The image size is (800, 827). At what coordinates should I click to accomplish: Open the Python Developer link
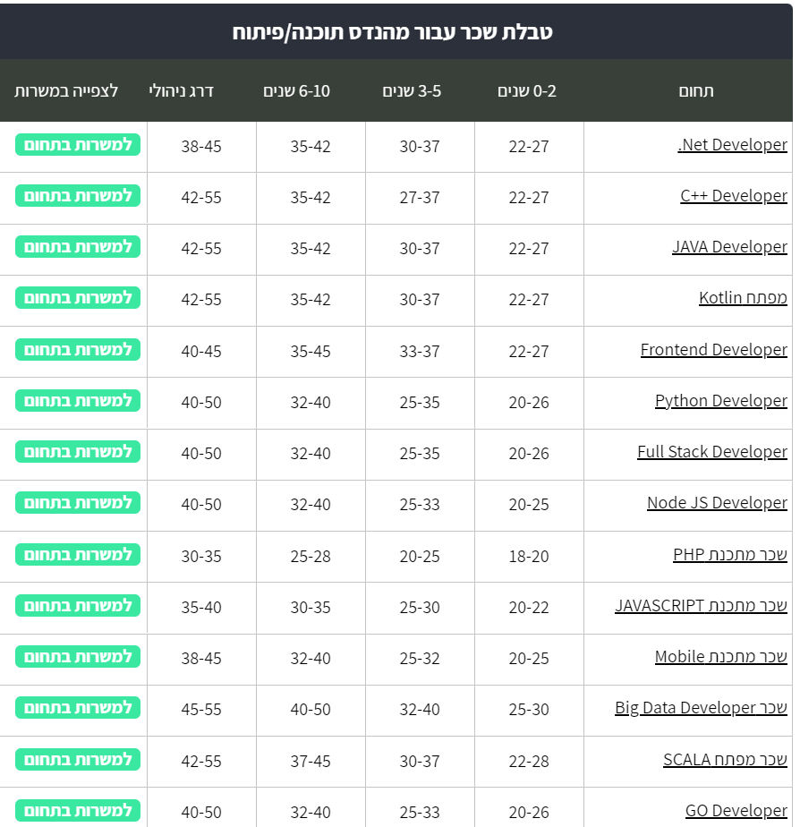[x=720, y=401]
